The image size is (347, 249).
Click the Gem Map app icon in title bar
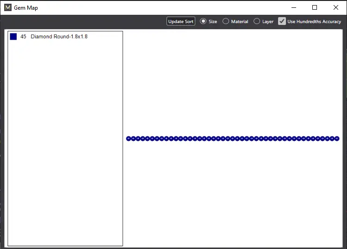[7, 7]
